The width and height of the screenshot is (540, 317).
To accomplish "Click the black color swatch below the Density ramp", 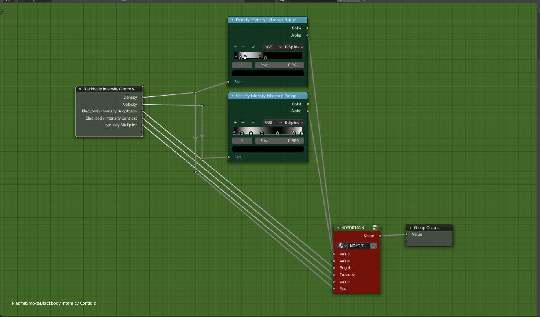I will click(x=268, y=73).
